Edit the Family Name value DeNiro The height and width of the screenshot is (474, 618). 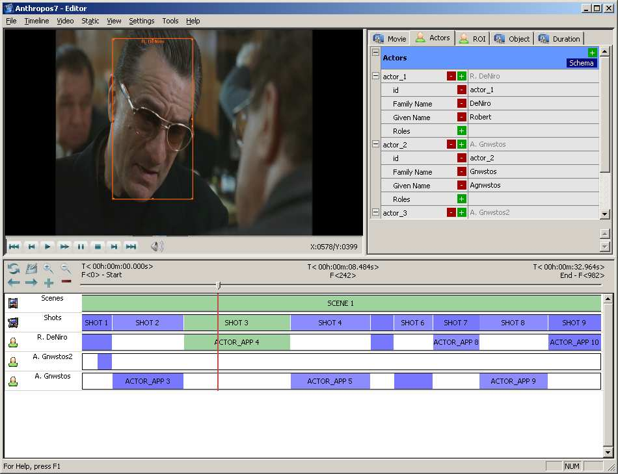tap(533, 103)
